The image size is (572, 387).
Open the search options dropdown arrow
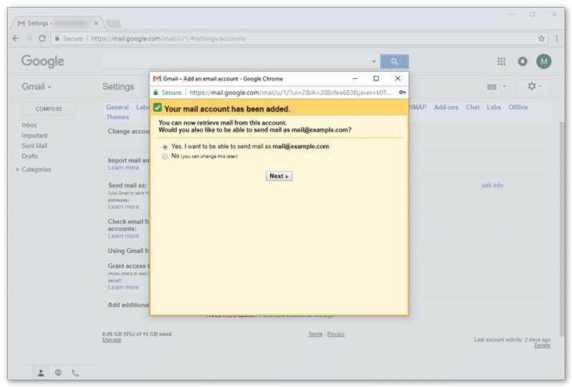pos(373,61)
